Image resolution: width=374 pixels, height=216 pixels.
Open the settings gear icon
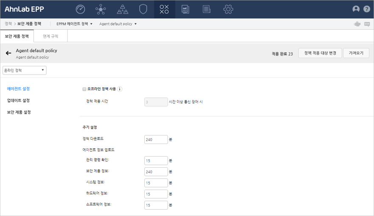tap(228, 9)
